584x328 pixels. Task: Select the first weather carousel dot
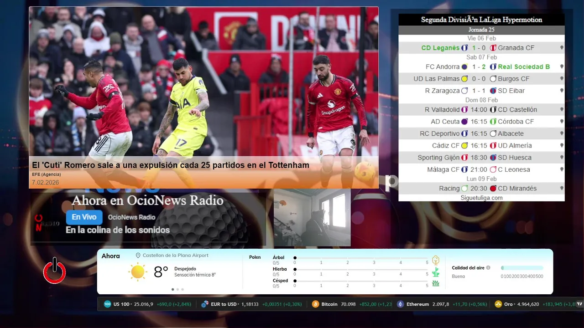(172, 289)
